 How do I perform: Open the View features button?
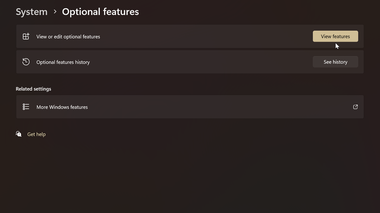[x=335, y=36]
